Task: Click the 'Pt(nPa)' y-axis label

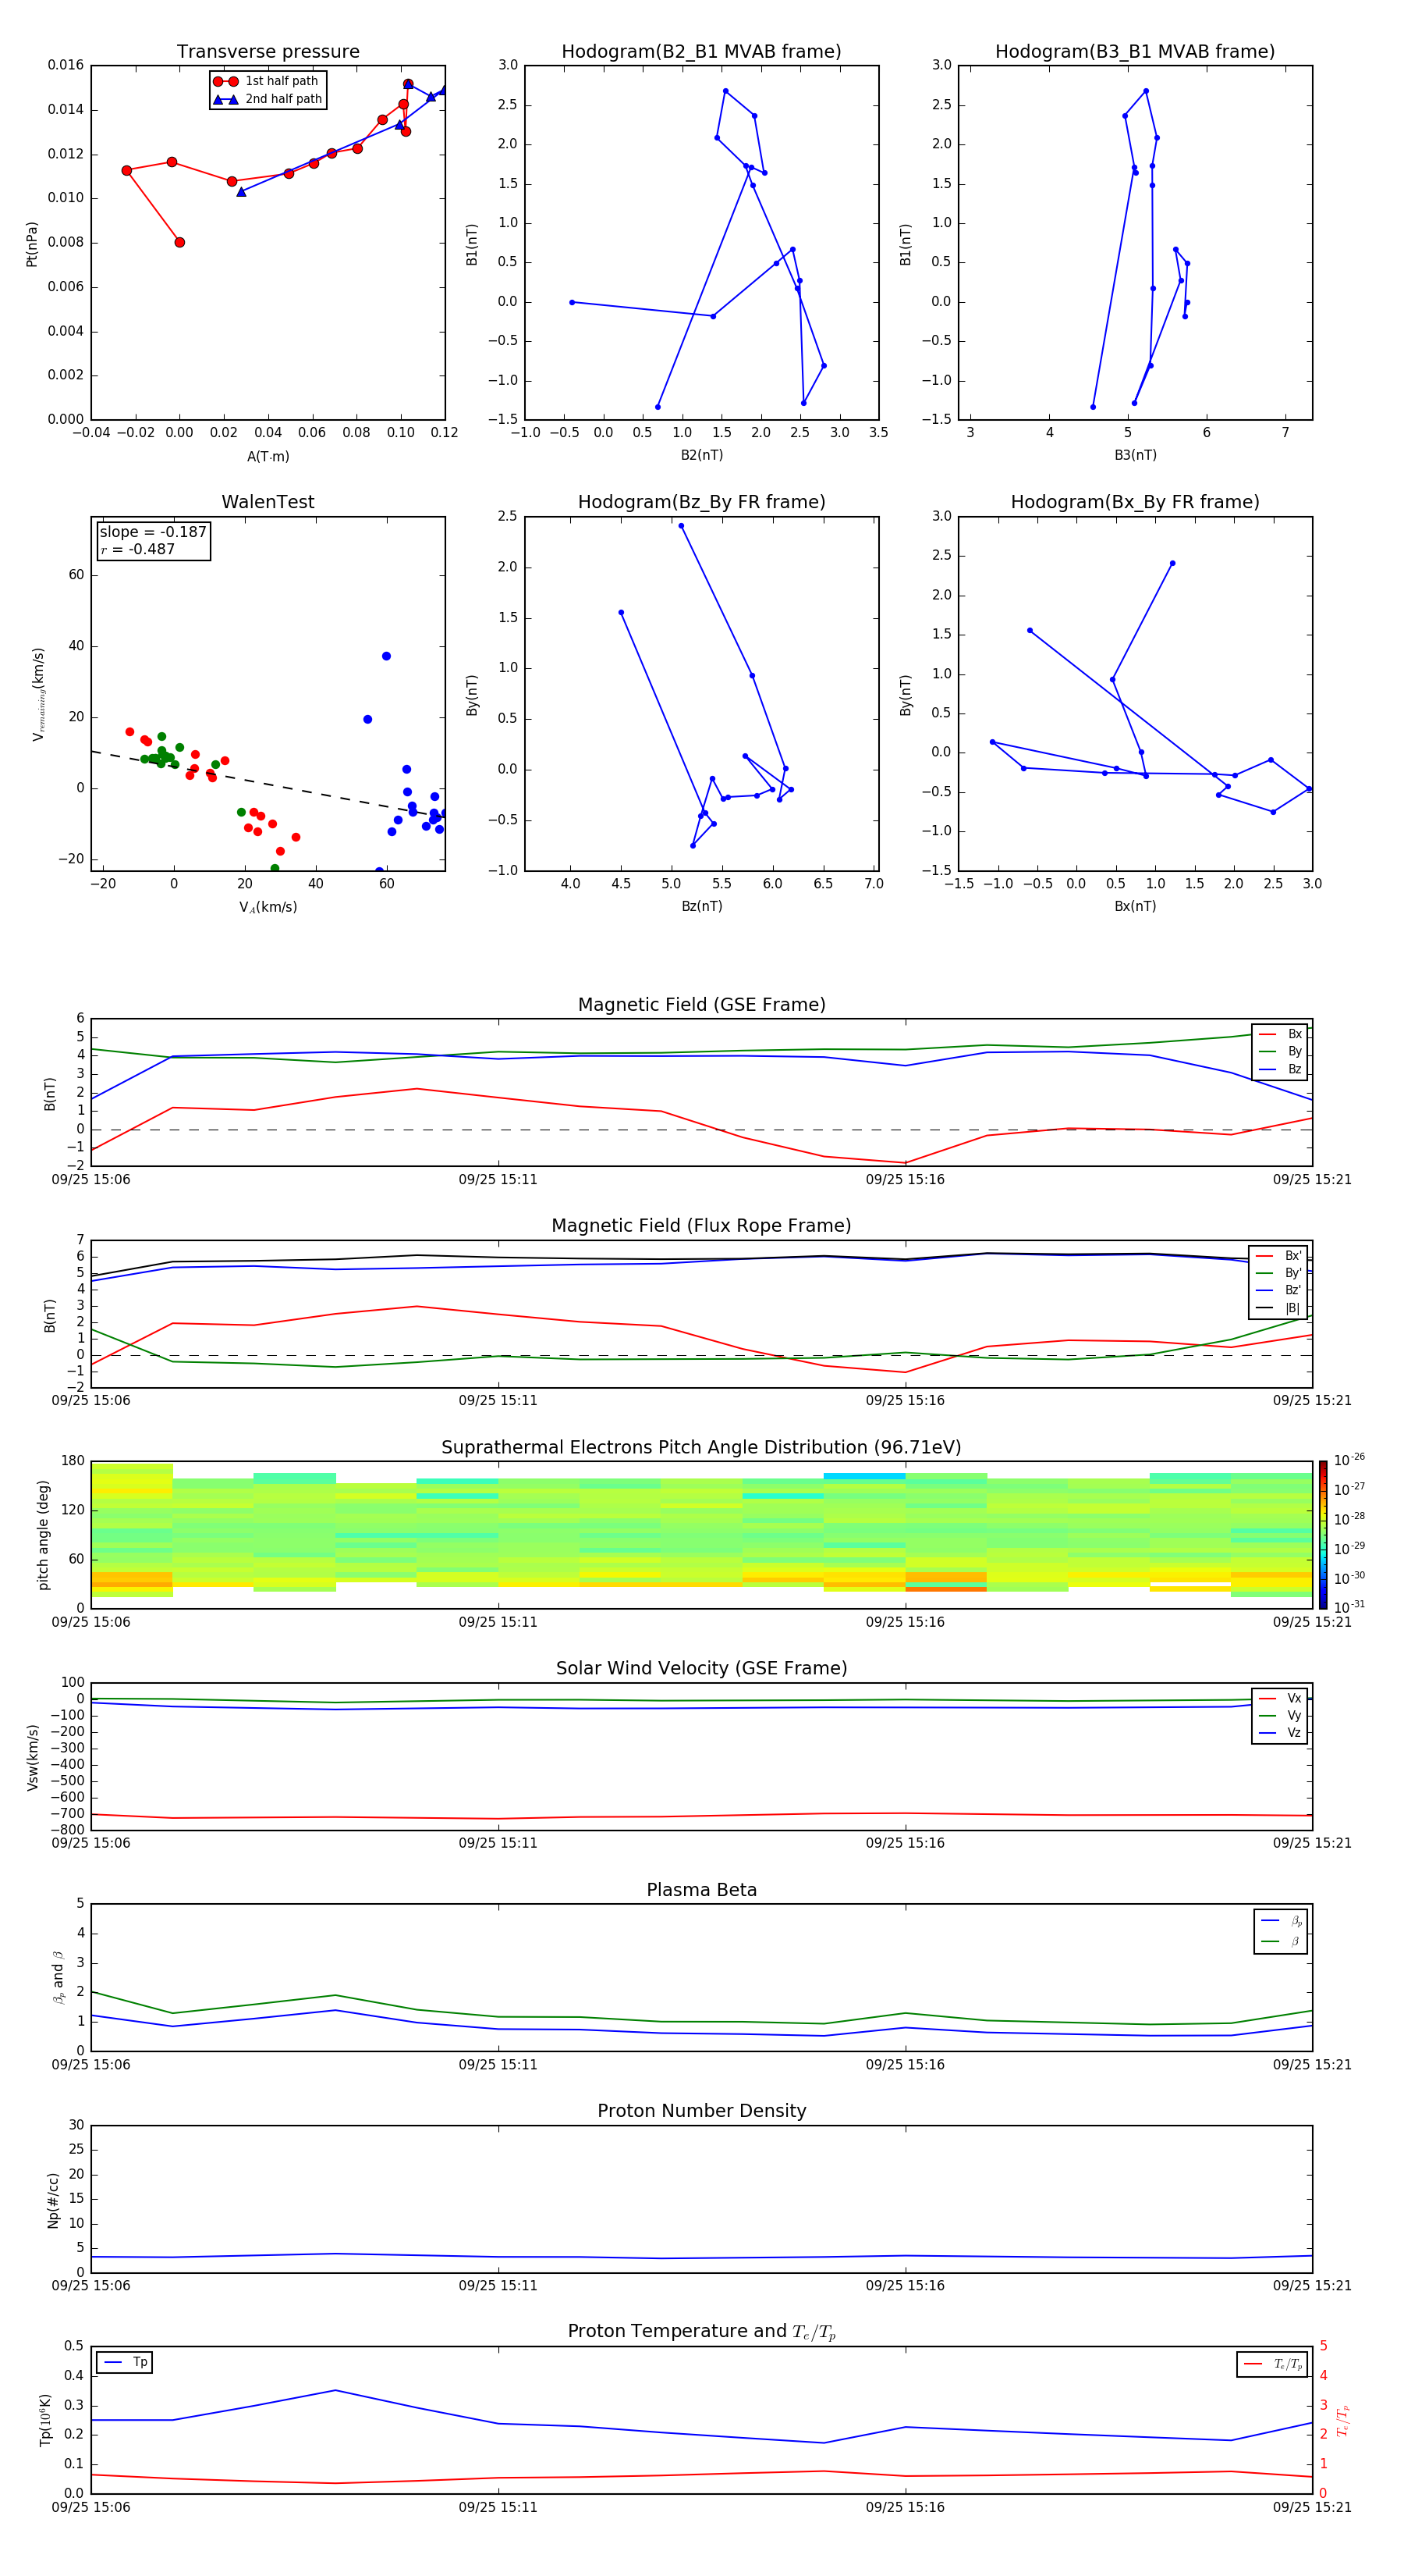Action: pos(32,243)
